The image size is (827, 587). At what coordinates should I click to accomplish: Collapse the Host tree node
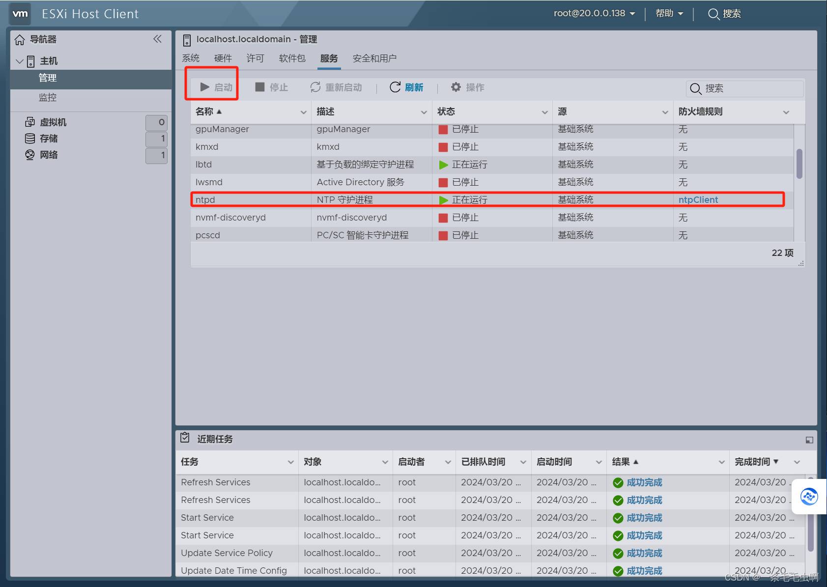tap(20, 61)
